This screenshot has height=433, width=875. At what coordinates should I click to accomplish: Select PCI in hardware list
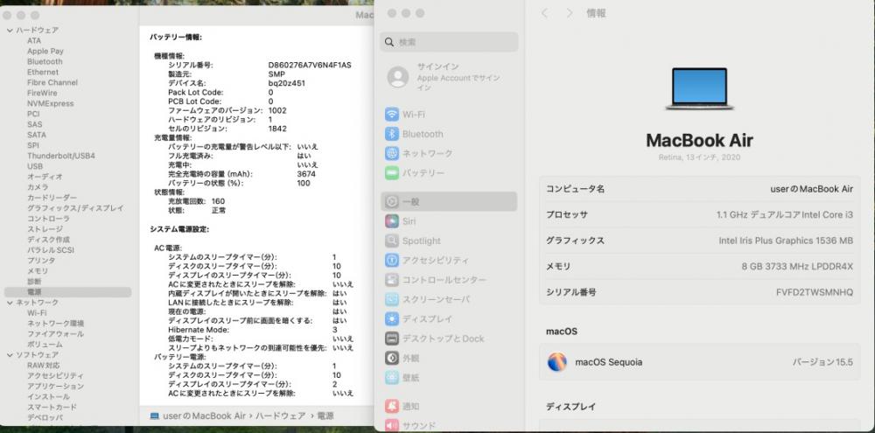(x=33, y=114)
